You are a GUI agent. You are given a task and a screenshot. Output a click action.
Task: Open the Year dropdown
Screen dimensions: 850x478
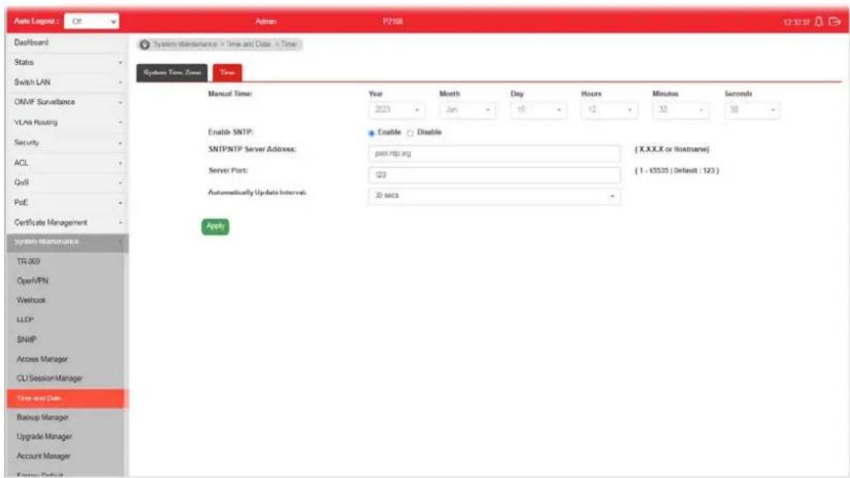point(397,110)
